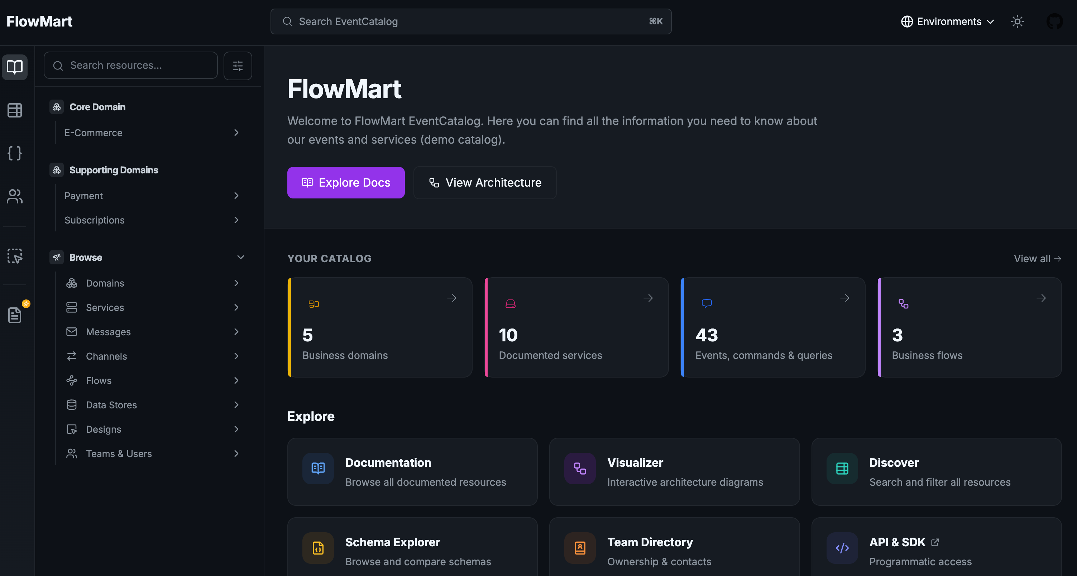The image size is (1077, 576).
Task: Open resource filter settings beside the search box
Action: (238, 66)
